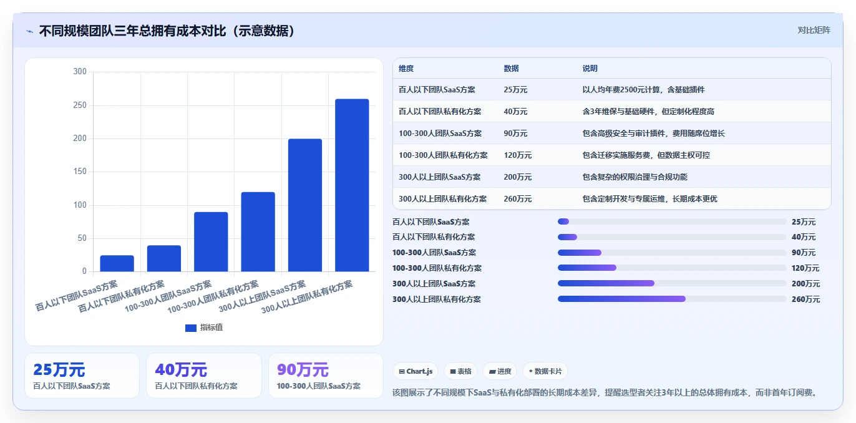856x423 pixels.
Task: Click description 以人均年费2500元计算，含基础插件
Action: tap(643, 90)
